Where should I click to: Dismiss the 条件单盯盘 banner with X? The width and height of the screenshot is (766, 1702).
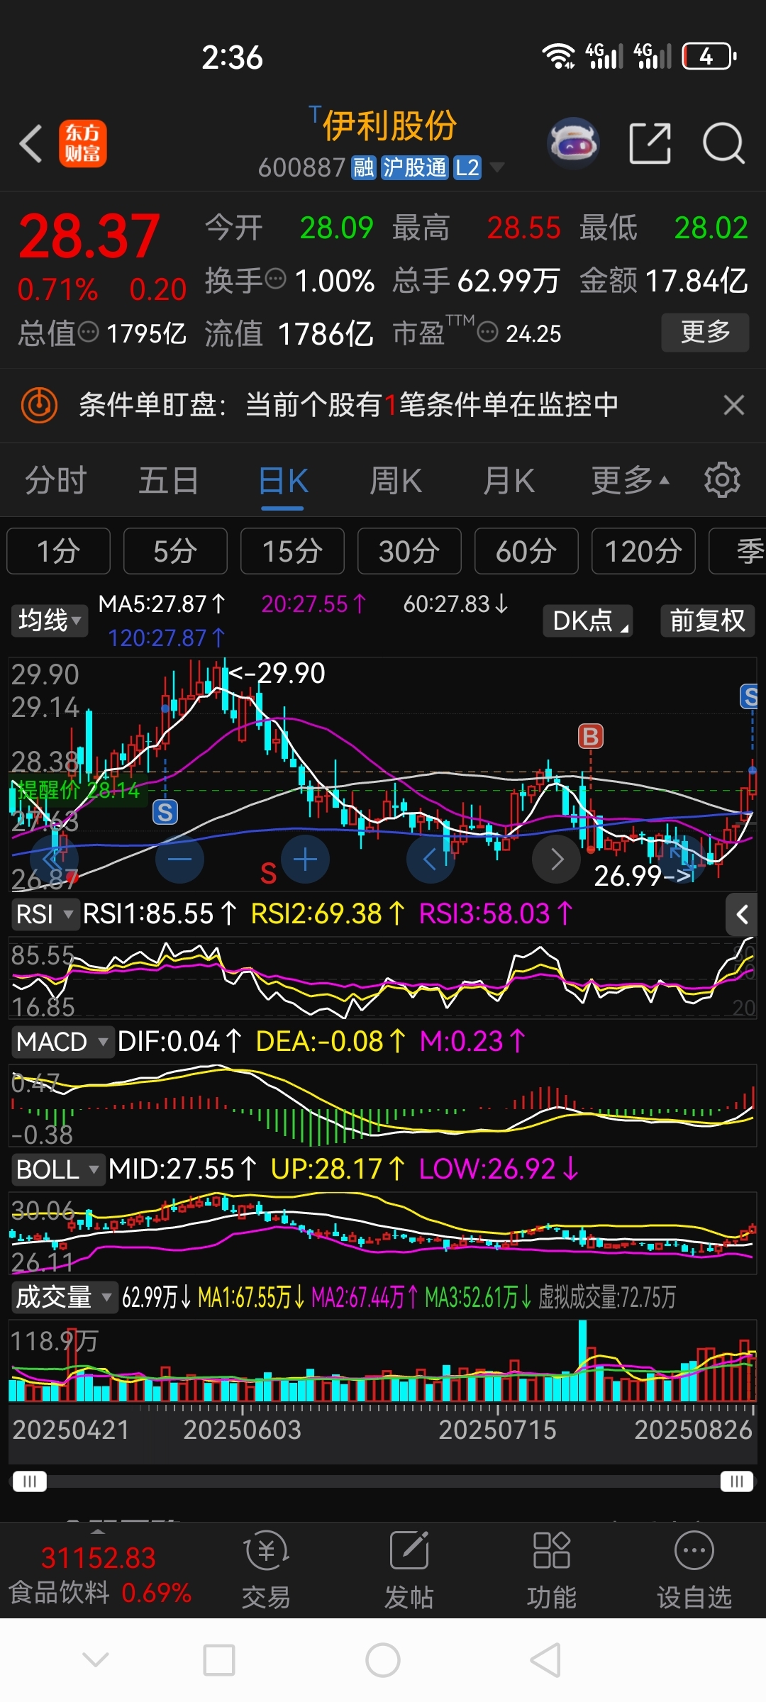733,405
